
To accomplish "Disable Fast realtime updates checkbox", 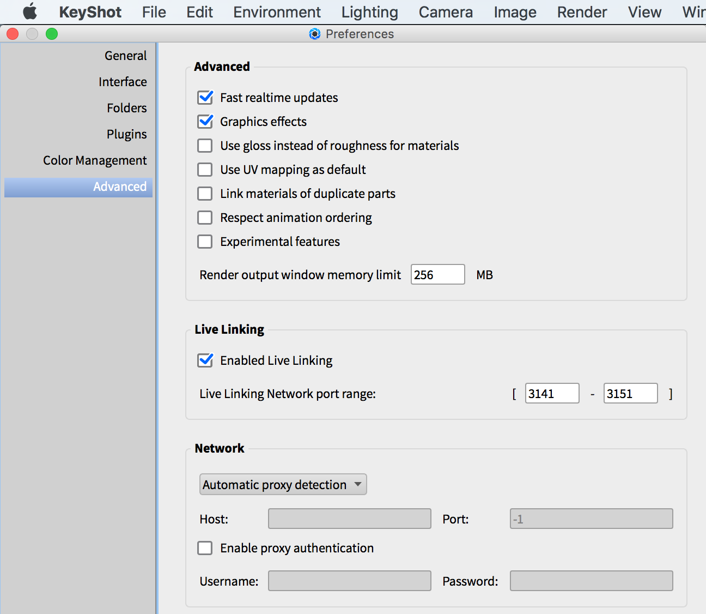I will [x=205, y=98].
